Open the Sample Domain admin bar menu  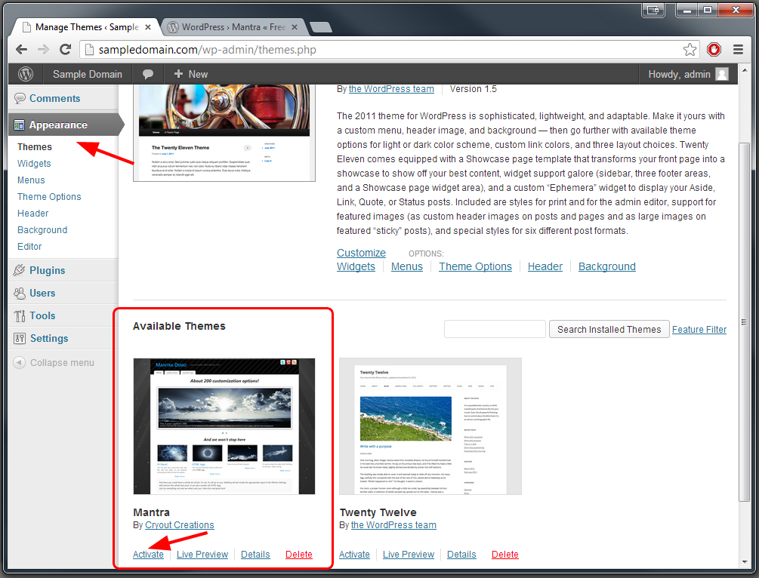(87, 74)
